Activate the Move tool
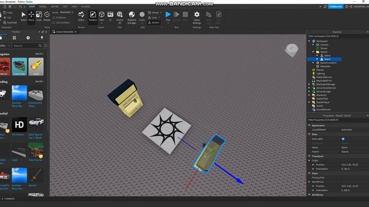The height and width of the screenshot is (207, 369). tap(31, 17)
